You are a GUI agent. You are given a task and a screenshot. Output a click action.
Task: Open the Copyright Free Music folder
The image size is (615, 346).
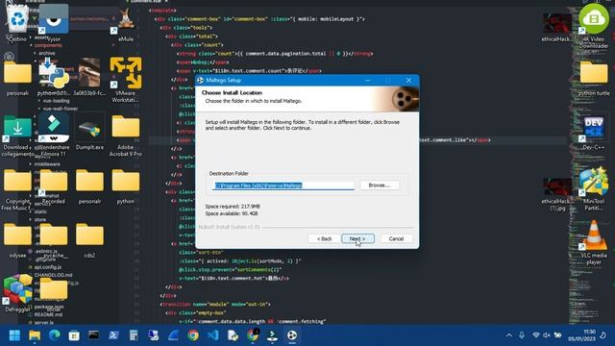17,189
